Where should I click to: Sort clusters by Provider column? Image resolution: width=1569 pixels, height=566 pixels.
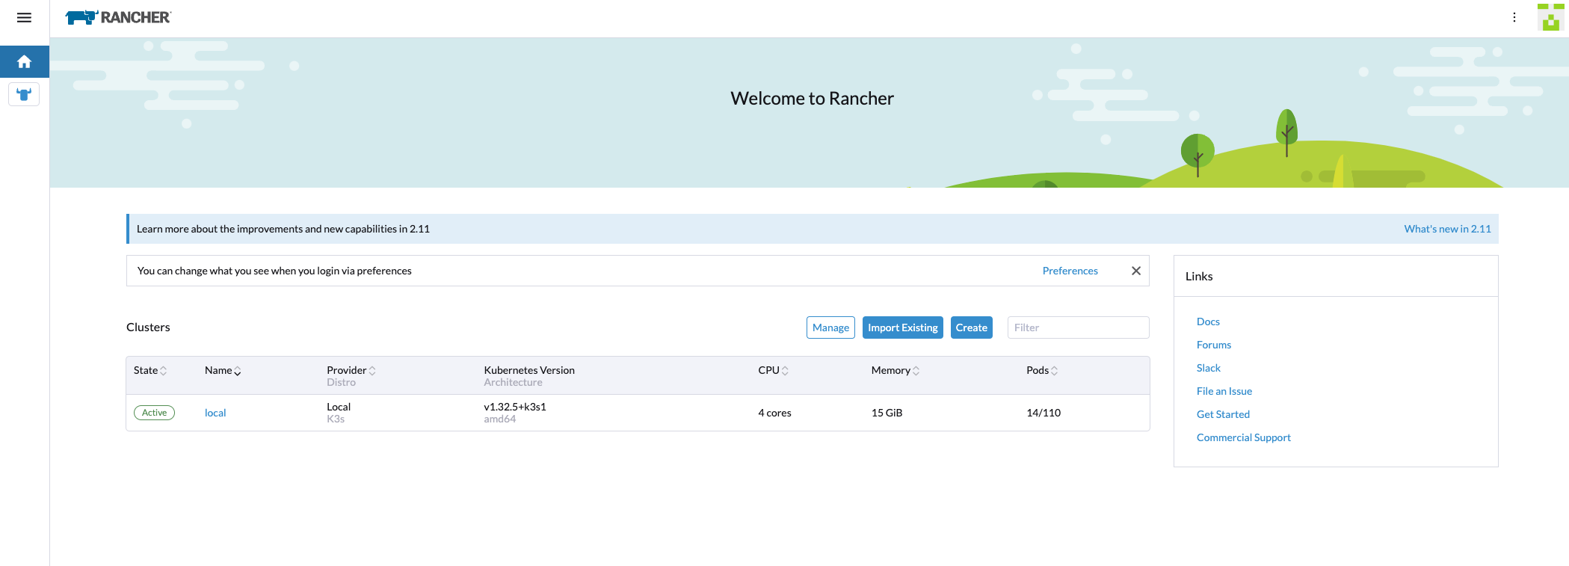click(x=351, y=370)
